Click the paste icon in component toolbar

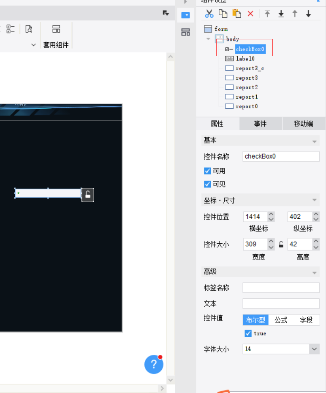tap(236, 14)
